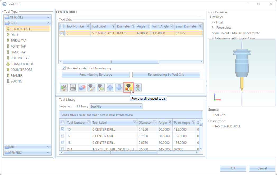Select the Remove all unused tools icon
The height and width of the screenshot is (175, 277).
[128, 87]
